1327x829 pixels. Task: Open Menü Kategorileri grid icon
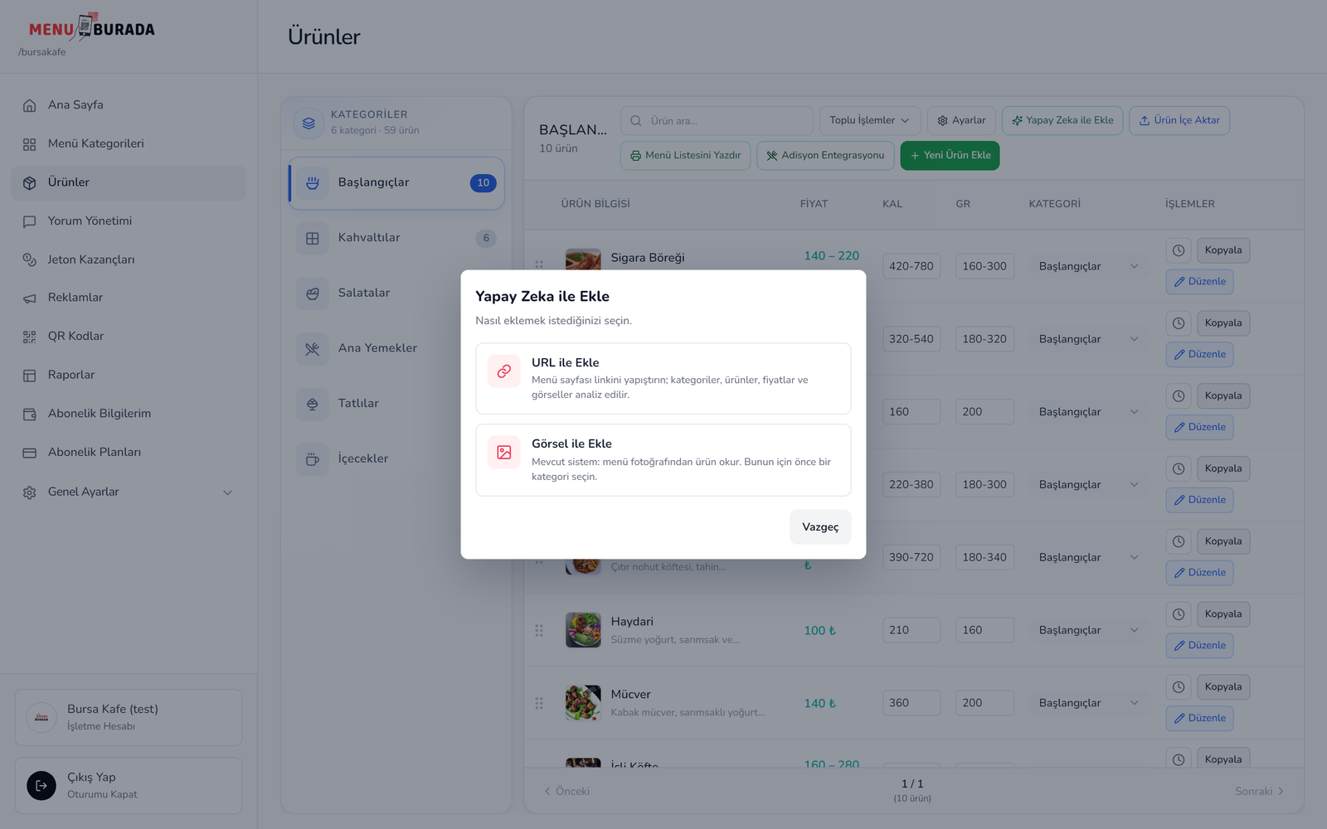[x=30, y=144]
